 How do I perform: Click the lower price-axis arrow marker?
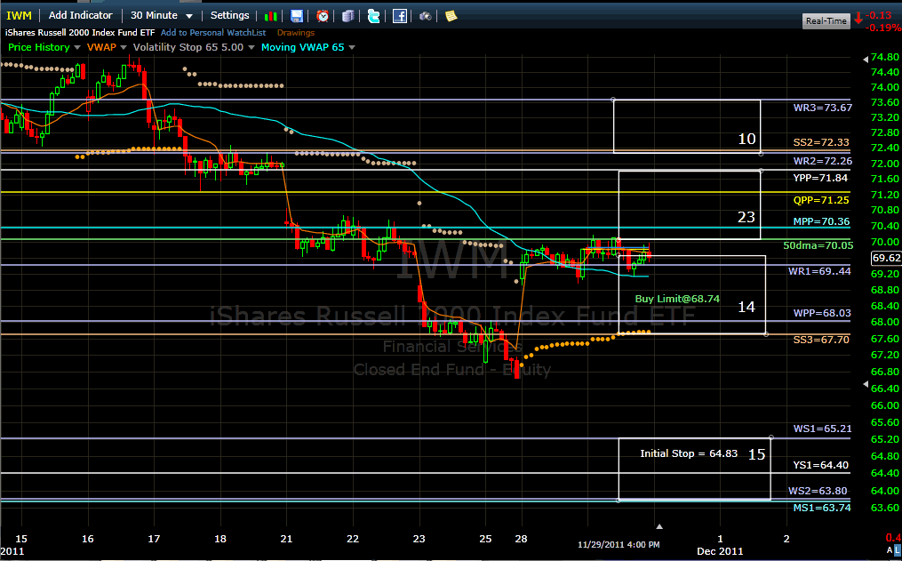coord(866,384)
